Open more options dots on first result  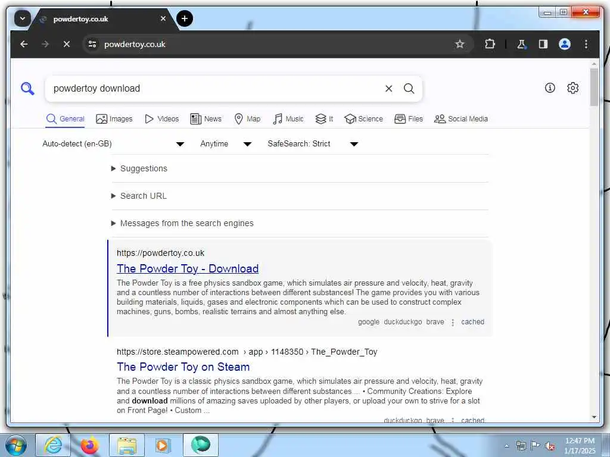tap(453, 322)
